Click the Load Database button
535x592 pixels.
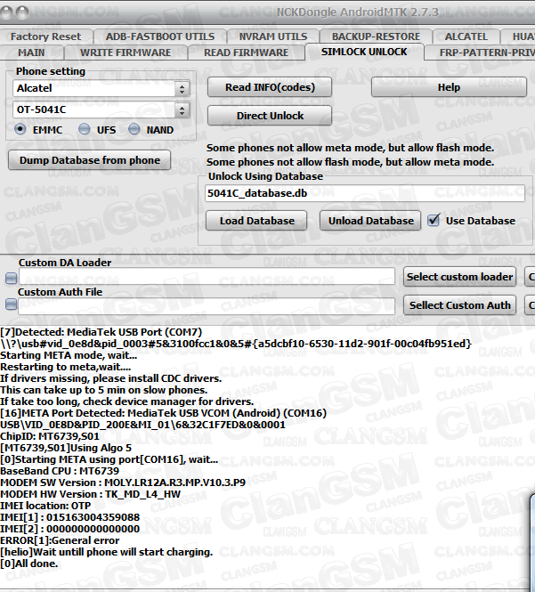pos(256,221)
